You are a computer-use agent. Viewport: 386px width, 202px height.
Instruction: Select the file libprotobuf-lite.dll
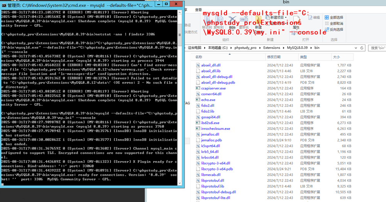pos(216,198)
